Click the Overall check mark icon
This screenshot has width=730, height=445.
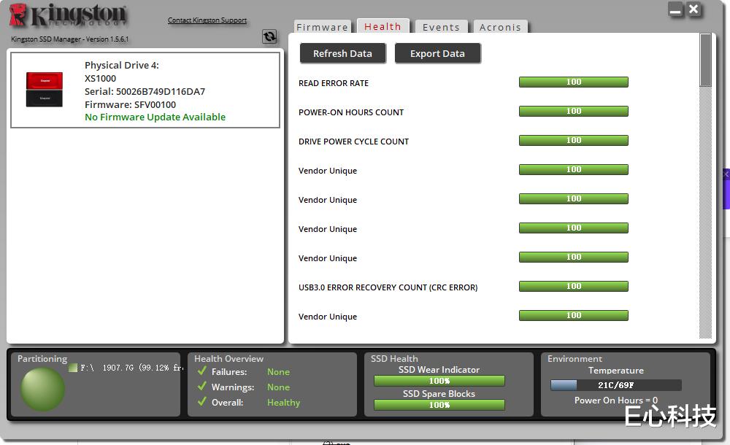pos(201,401)
